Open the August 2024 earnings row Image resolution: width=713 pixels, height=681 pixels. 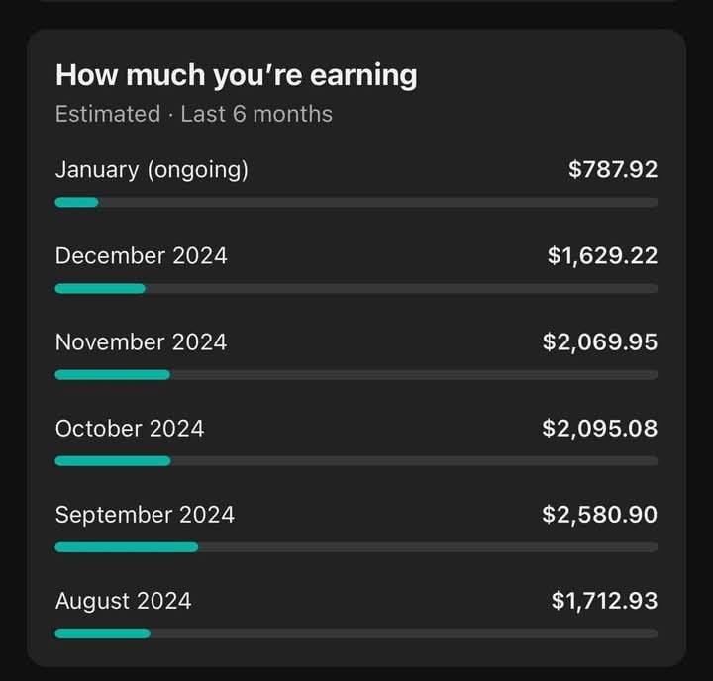356,614
